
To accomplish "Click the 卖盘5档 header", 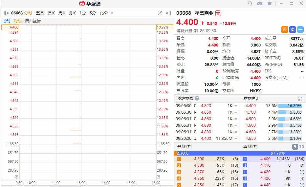I will tap(250, 146).
